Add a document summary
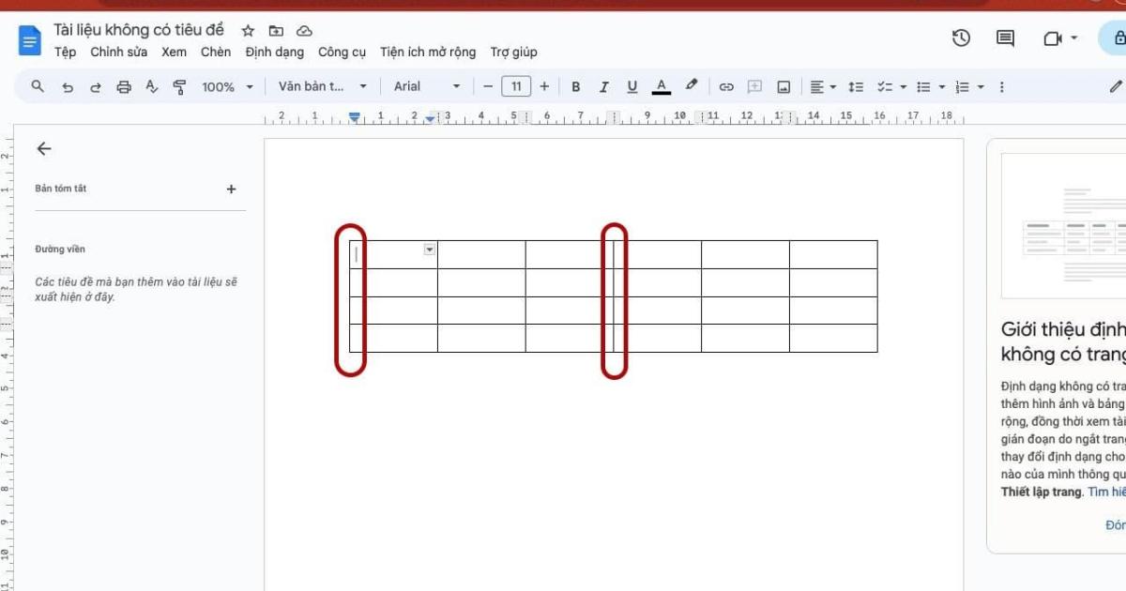The height and width of the screenshot is (591, 1126). 231,188
